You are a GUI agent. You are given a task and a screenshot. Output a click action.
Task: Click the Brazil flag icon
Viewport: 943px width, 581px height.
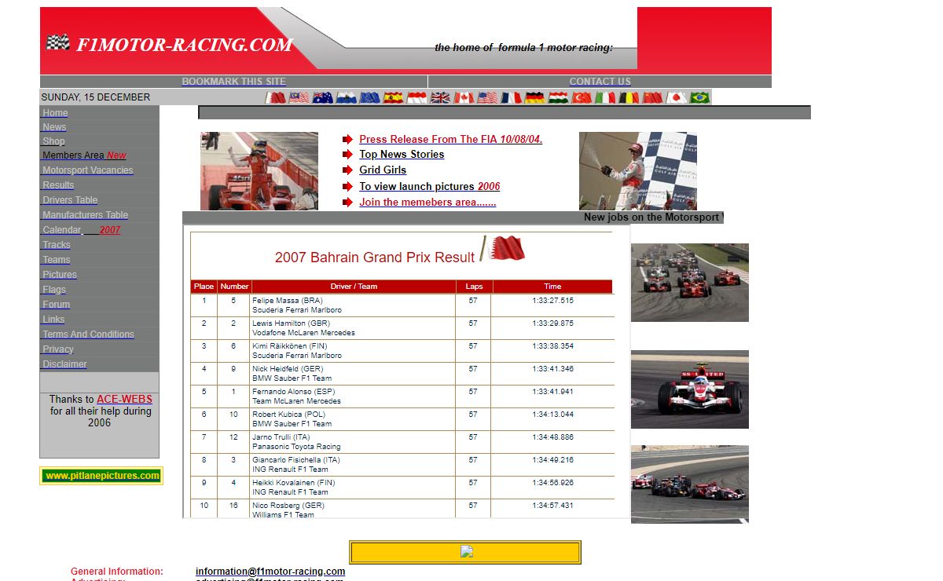tap(699, 98)
